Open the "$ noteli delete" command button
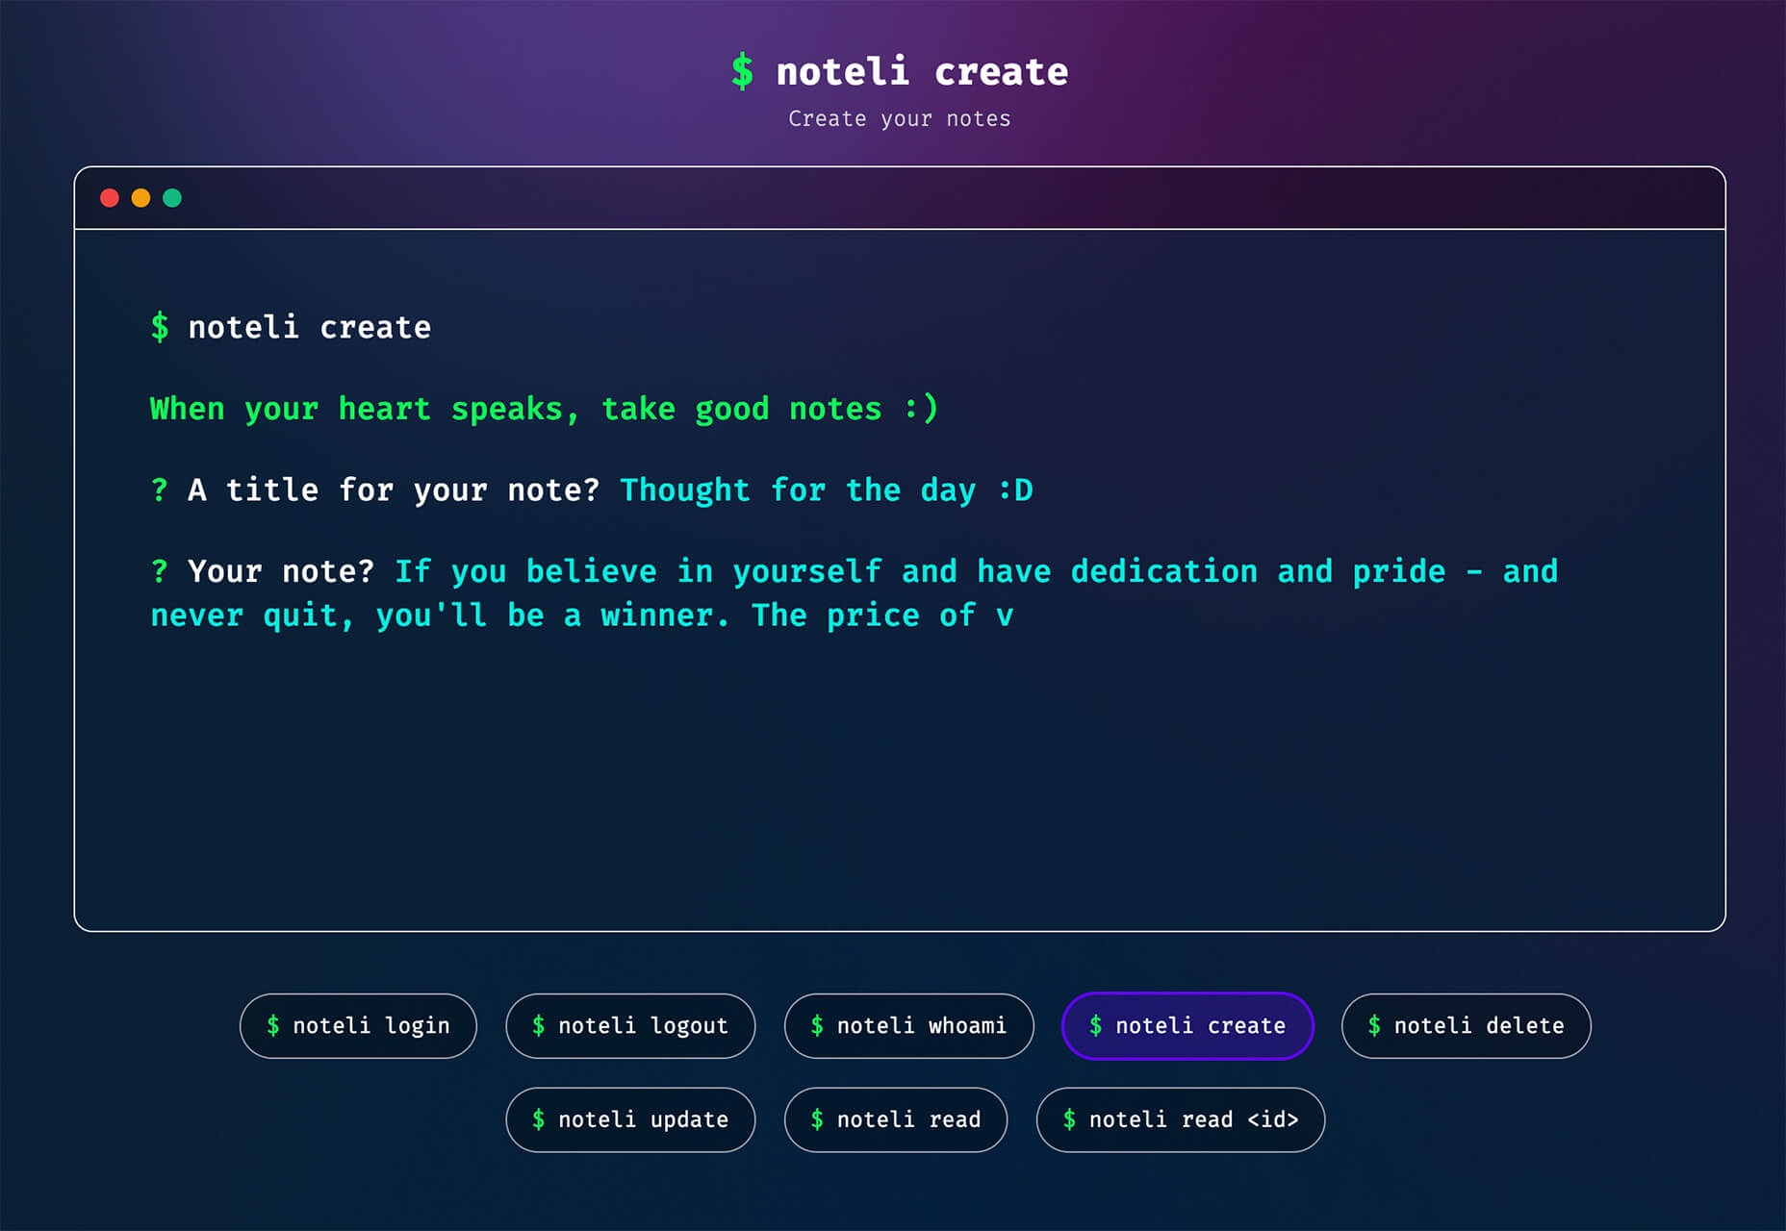Screen dimensions: 1786x1231 pyautogui.click(x=1467, y=1026)
